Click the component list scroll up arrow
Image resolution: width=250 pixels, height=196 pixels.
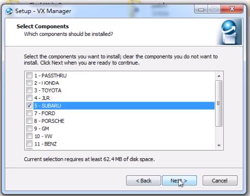pos(219,76)
